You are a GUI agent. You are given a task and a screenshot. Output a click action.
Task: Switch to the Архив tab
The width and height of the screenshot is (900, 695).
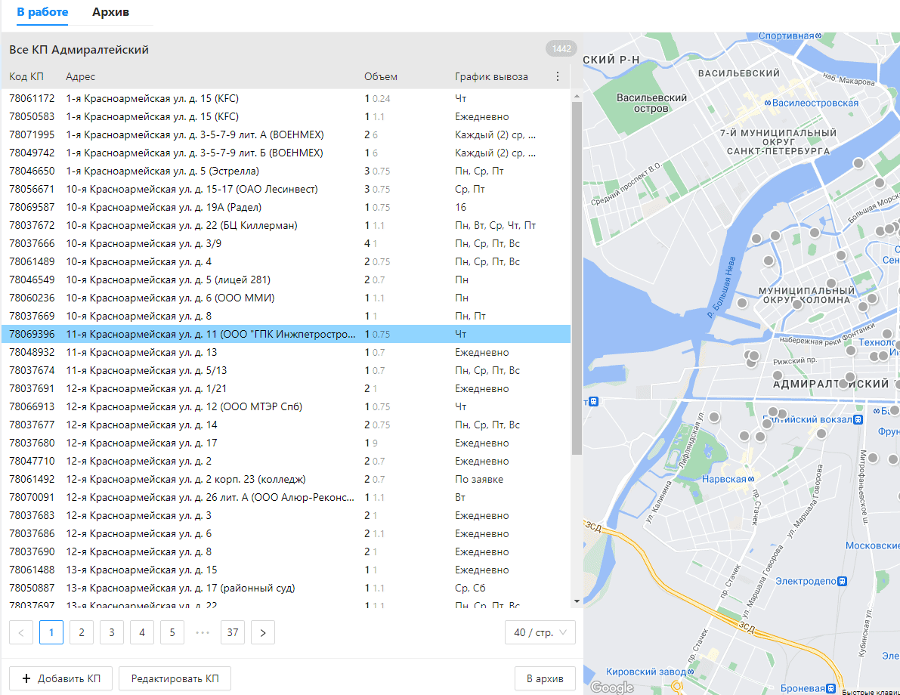coord(110,13)
